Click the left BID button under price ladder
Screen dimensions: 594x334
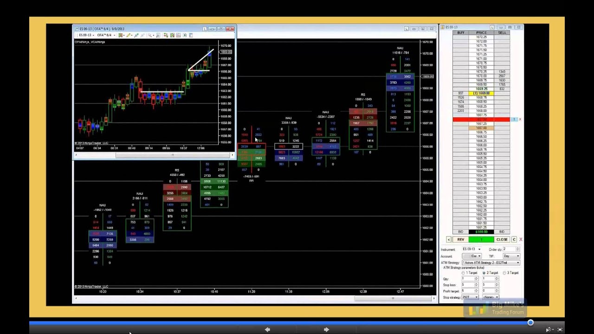(x=461, y=232)
